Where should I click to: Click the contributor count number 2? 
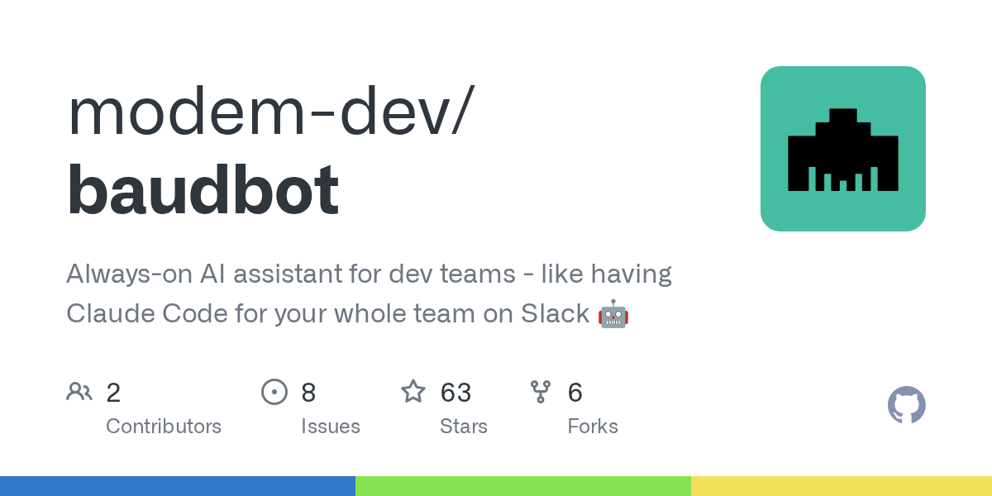click(113, 393)
